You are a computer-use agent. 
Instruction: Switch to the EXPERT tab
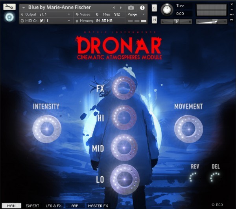[x=32, y=206]
